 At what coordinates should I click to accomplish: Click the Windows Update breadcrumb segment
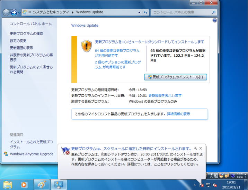pos(90,12)
